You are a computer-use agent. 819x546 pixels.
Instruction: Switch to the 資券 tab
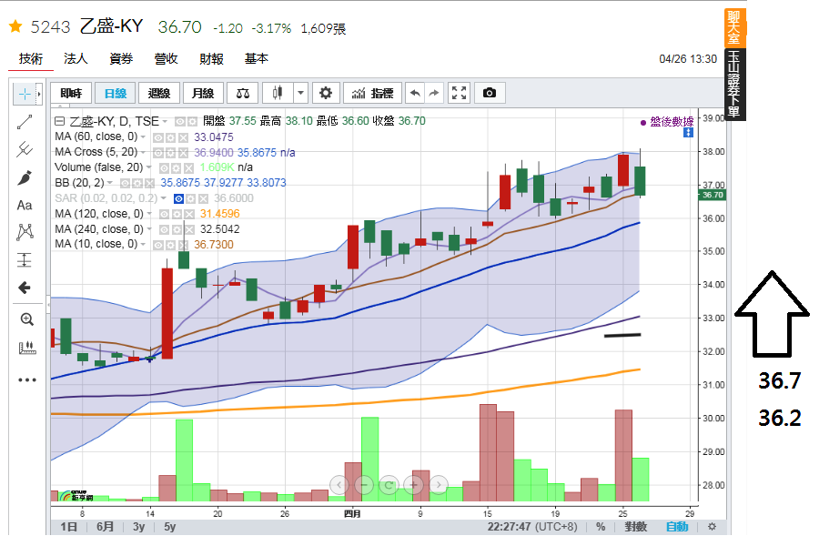click(121, 58)
